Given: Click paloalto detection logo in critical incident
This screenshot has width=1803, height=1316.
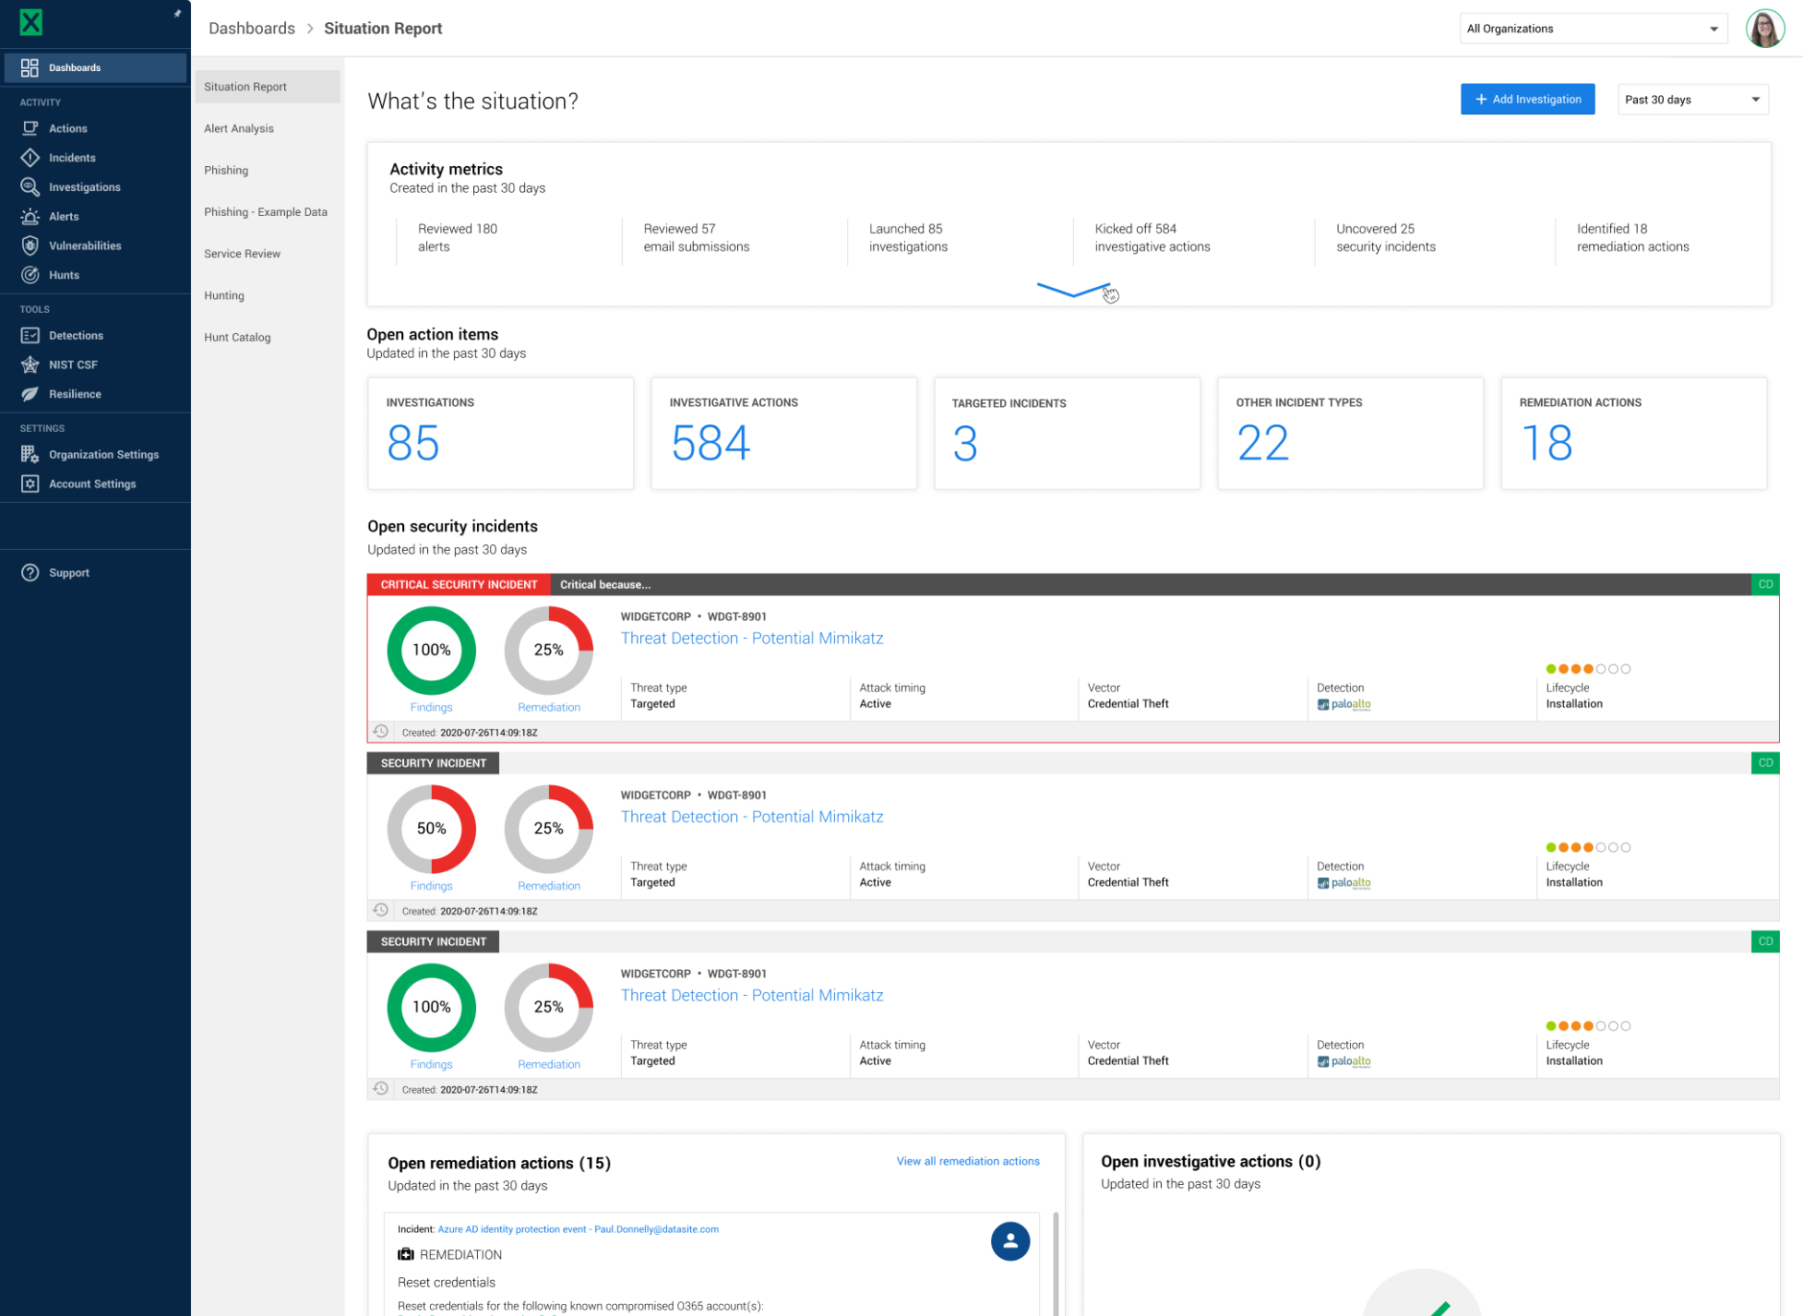Looking at the screenshot, I should pos(1343,704).
